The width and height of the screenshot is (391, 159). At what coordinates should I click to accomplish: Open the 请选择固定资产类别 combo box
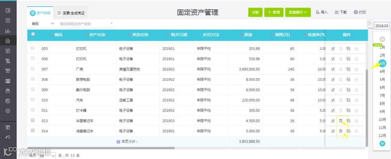coord(86,24)
